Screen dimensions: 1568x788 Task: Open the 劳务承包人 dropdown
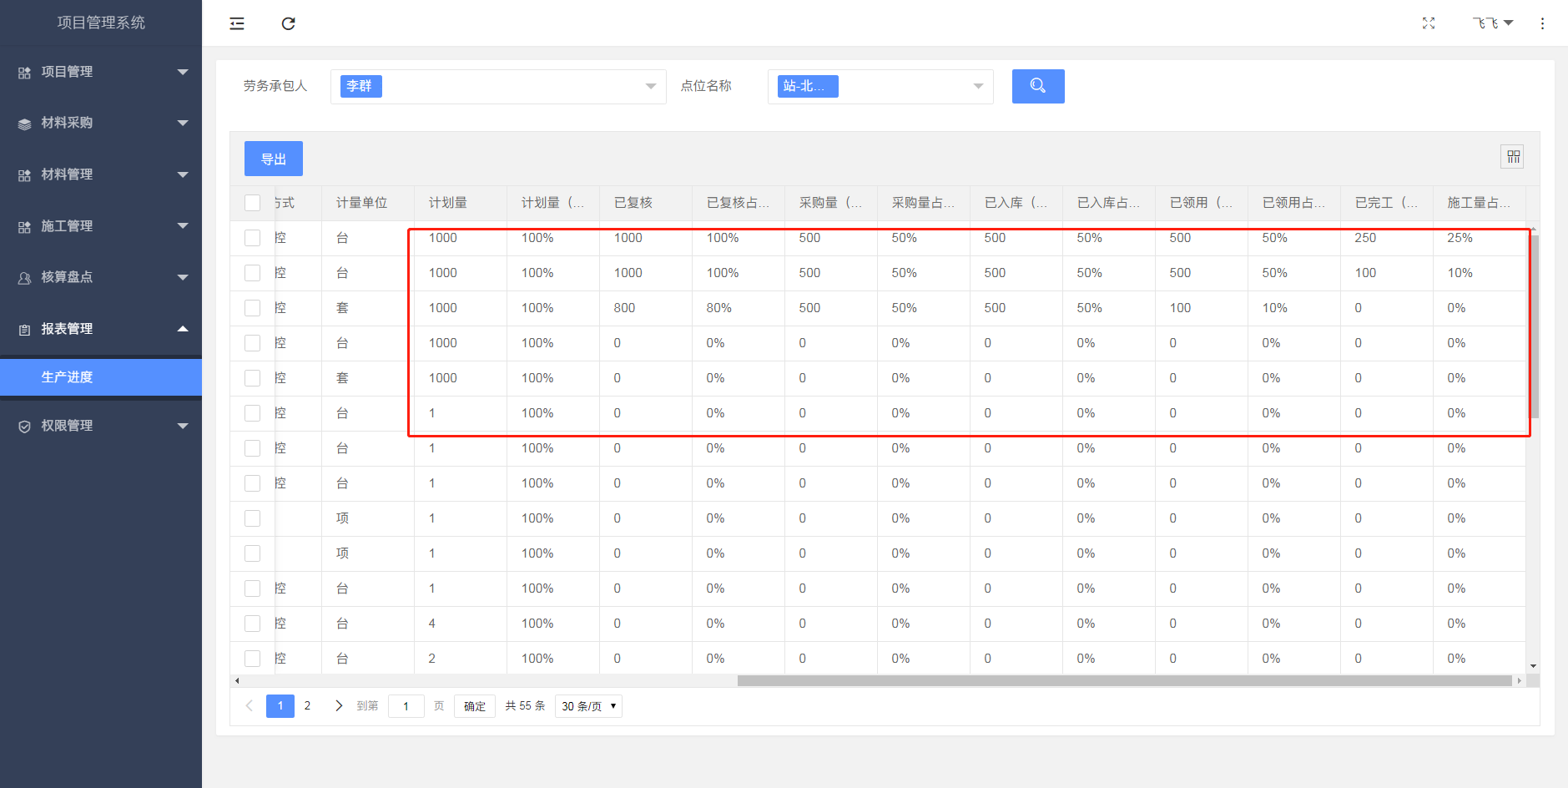click(x=498, y=86)
